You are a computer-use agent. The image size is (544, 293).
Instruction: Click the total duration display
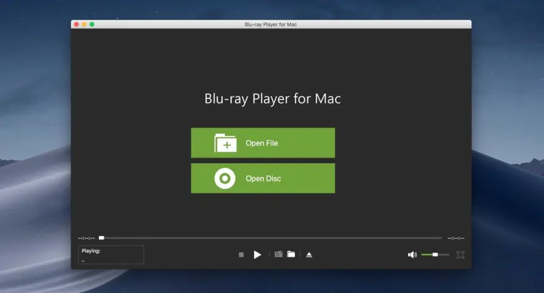456,238
